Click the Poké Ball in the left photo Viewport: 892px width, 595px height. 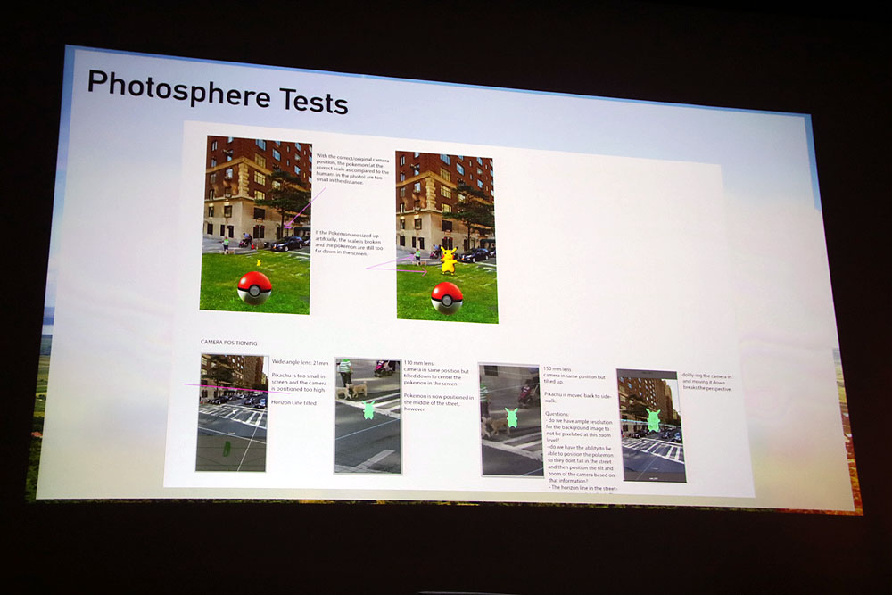coord(254,288)
